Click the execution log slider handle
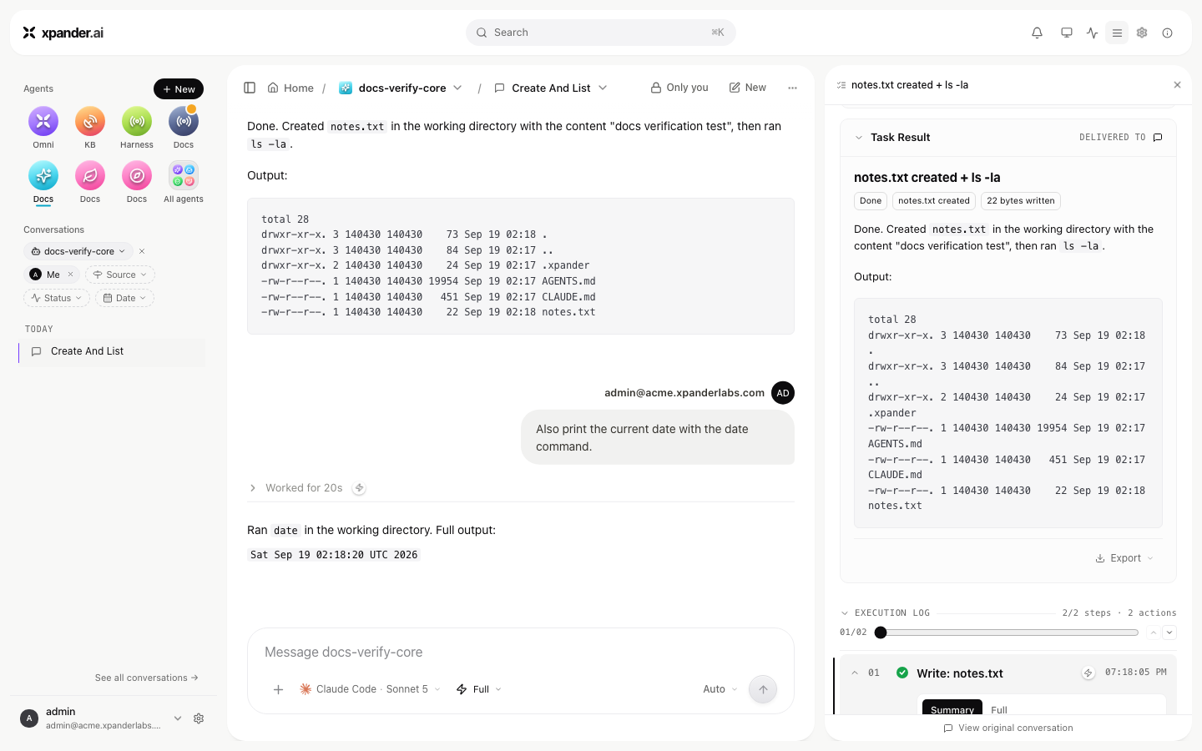Viewport: 1202px width, 751px height. tap(881, 633)
